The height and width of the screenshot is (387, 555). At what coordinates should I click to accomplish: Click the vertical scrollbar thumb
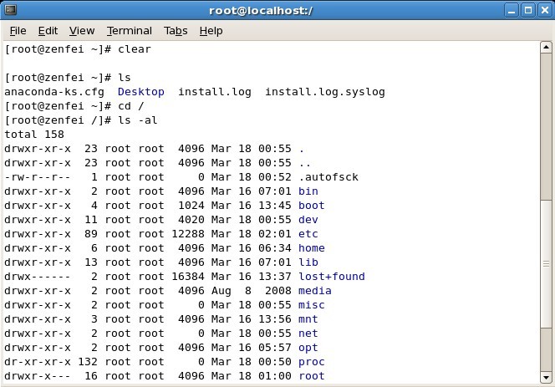point(546,263)
